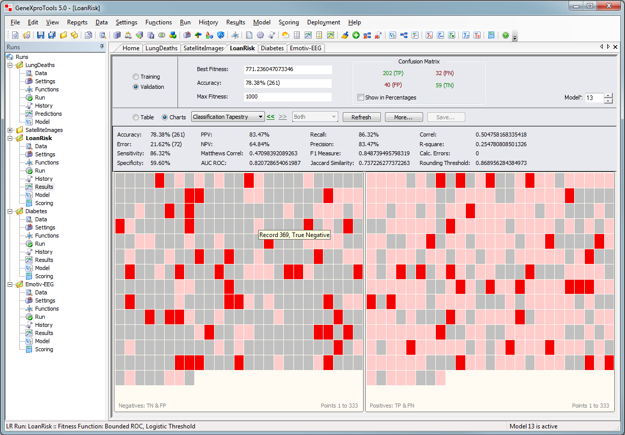The width and height of the screenshot is (625, 435).
Task: Click the paintbrush icon near the toolbar's right side
Action: tap(344, 35)
